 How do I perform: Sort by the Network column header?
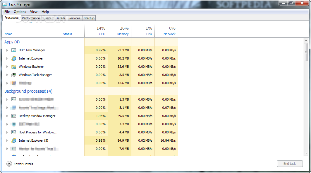click(169, 34)
